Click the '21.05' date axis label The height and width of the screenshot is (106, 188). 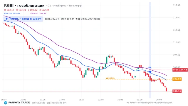[x=23, y=100]
